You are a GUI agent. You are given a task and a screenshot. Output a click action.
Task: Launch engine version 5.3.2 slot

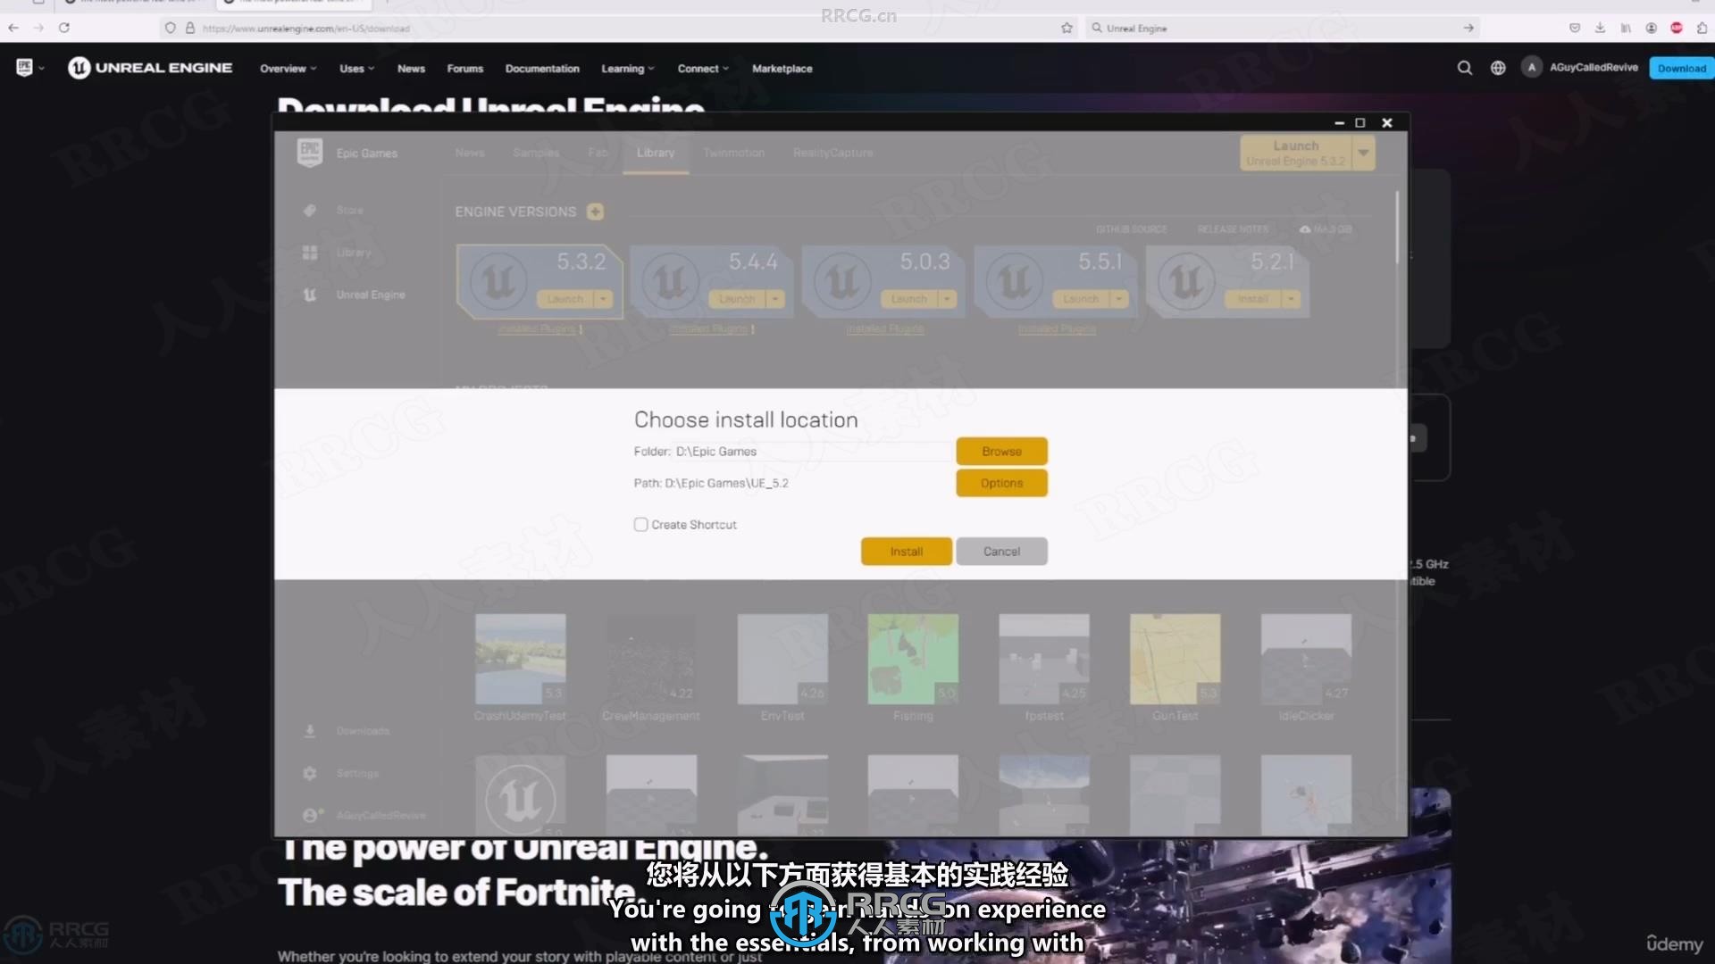565,299
